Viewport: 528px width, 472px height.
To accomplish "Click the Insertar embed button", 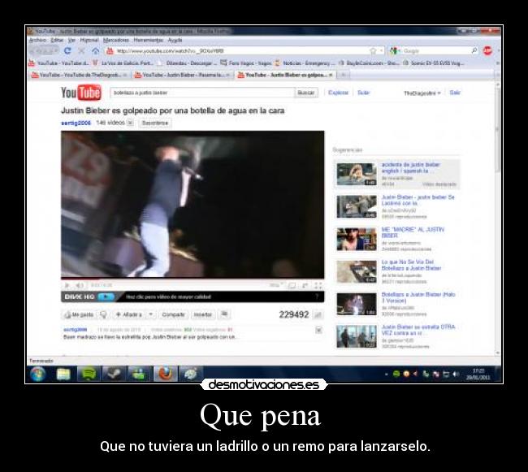I will [x=203, y=314].
